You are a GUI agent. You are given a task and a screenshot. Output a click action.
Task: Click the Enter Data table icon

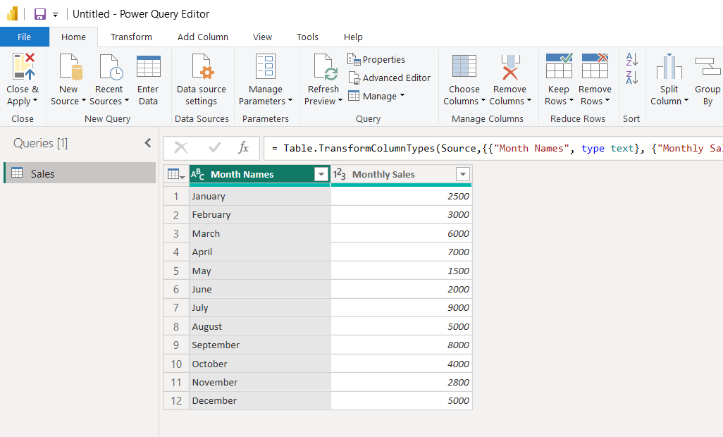pos(148,68)
